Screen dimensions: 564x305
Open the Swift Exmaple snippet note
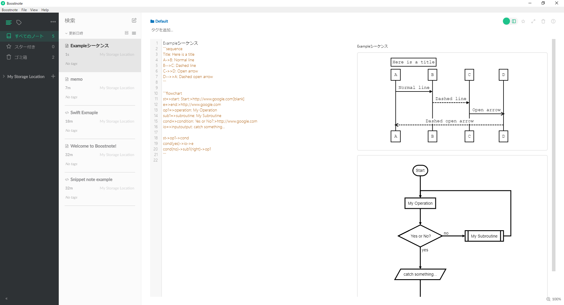[x=100, y=122]
